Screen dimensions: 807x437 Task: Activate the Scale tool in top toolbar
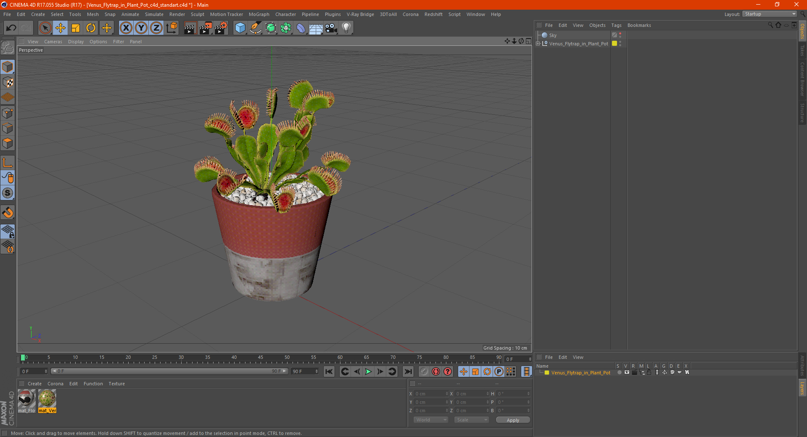(x=76, y=28)
